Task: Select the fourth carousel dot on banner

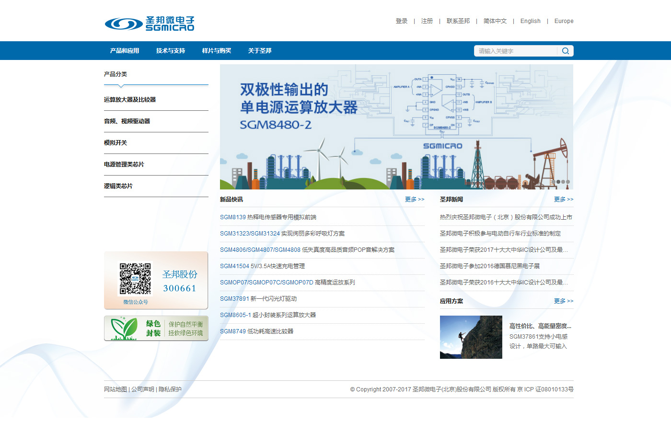Action: 568,182
